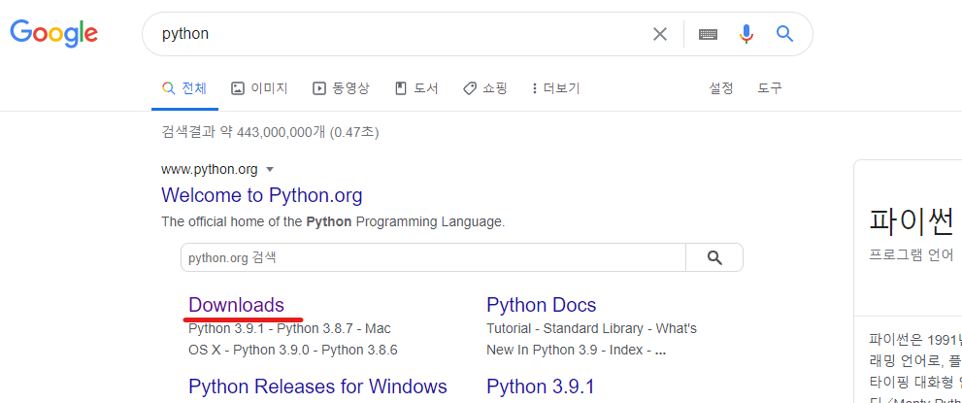Click 'Tutorial - Standard Library - What's' text

(591, 329)
